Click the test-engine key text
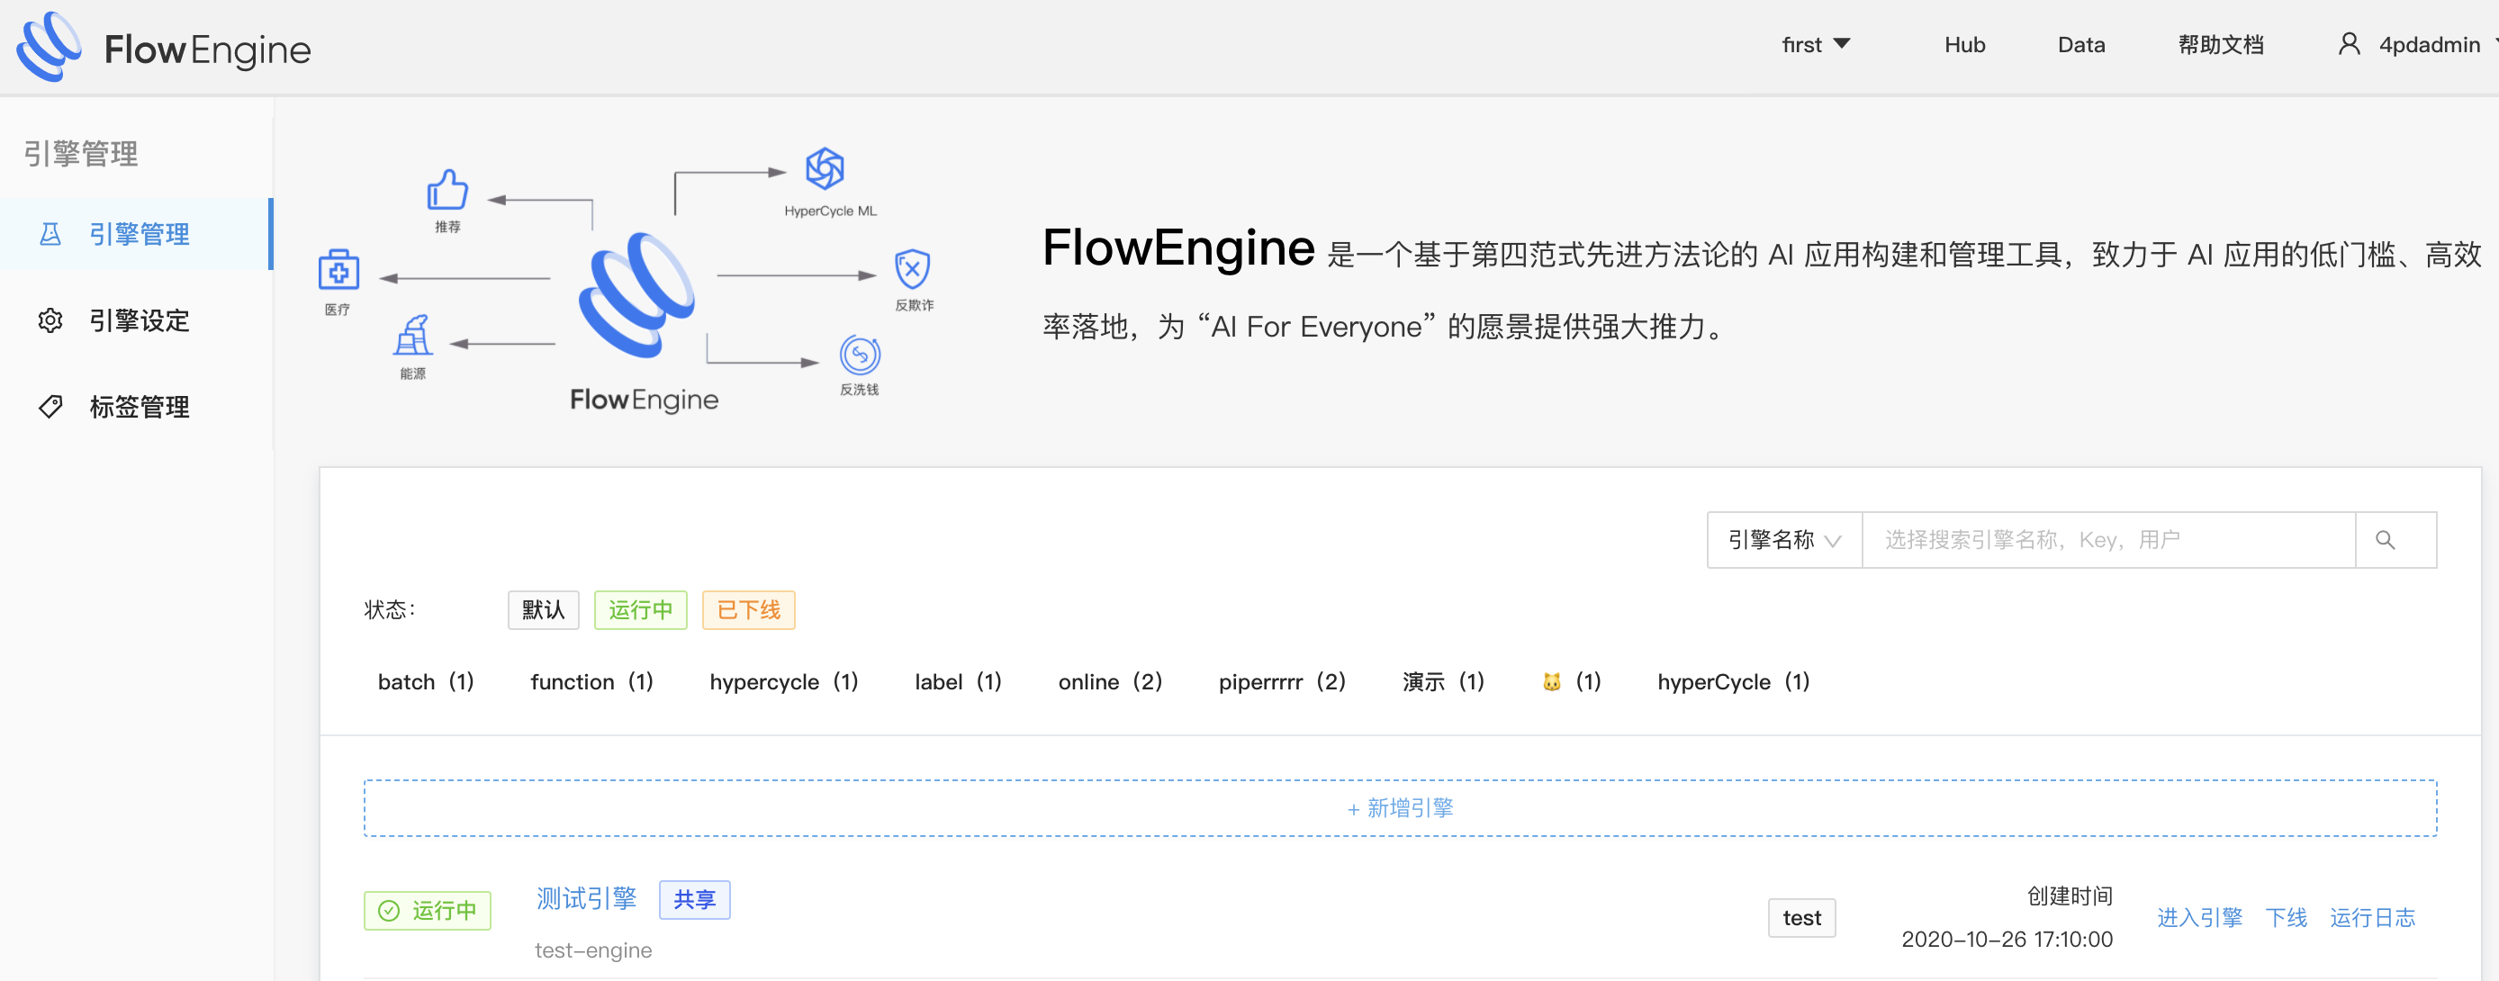The width and height of the screenshot is (2499, 981). [x=592, y=949]
